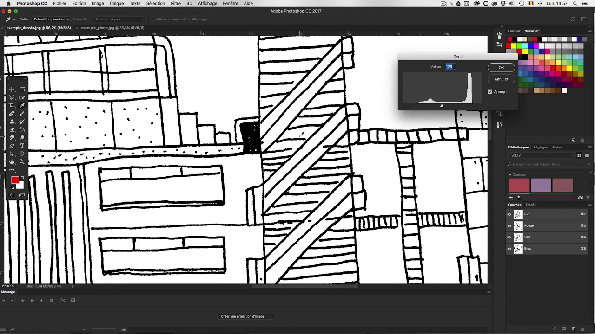Switch to the Réglages tab
Image resolution: width=595 pixels, height=334 pixels.
pyautogui.click(x=541, y=147)
